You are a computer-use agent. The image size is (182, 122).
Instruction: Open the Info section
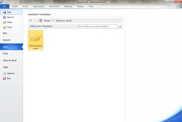tap(5, 33)
